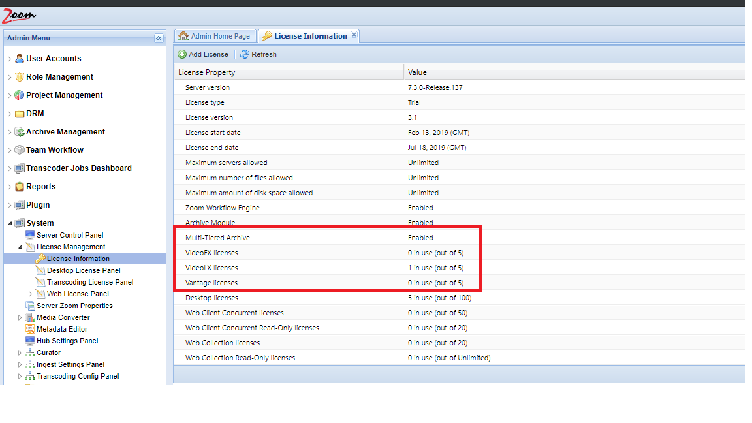Expand the Project Management node
Image resolution: width=752 pixels, height=423 pixels.
click(9, 95)
